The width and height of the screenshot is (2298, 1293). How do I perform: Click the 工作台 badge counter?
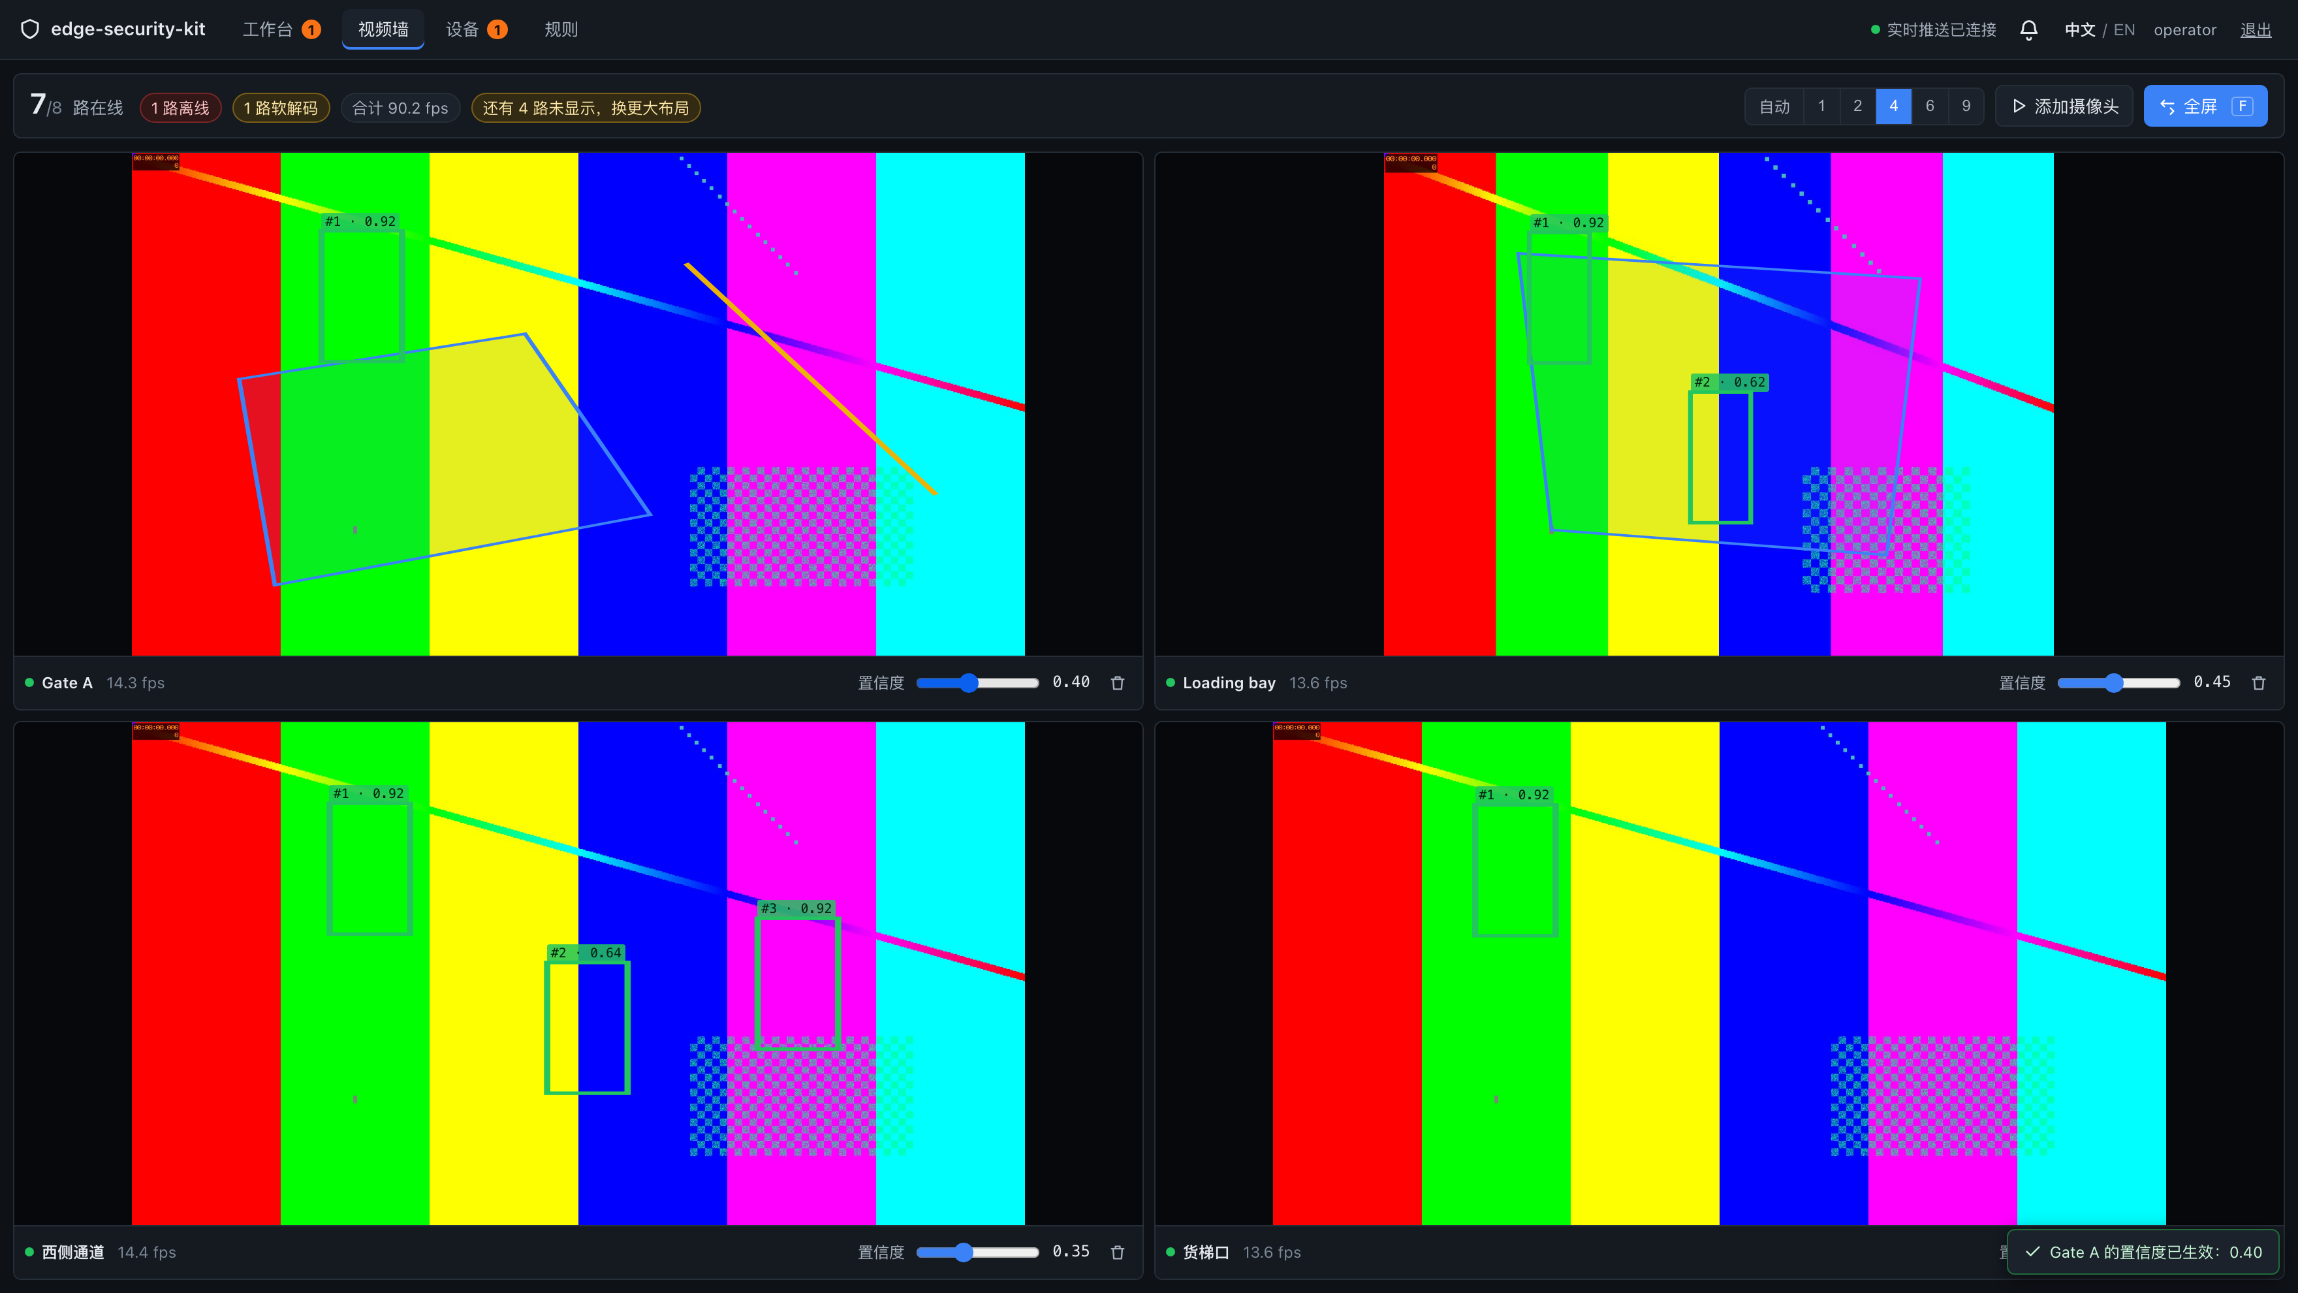(311, 29)
